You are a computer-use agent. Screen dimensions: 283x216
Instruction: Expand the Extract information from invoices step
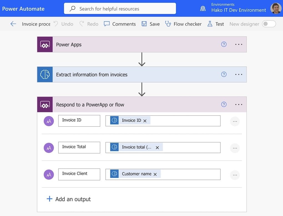(142, 75)
